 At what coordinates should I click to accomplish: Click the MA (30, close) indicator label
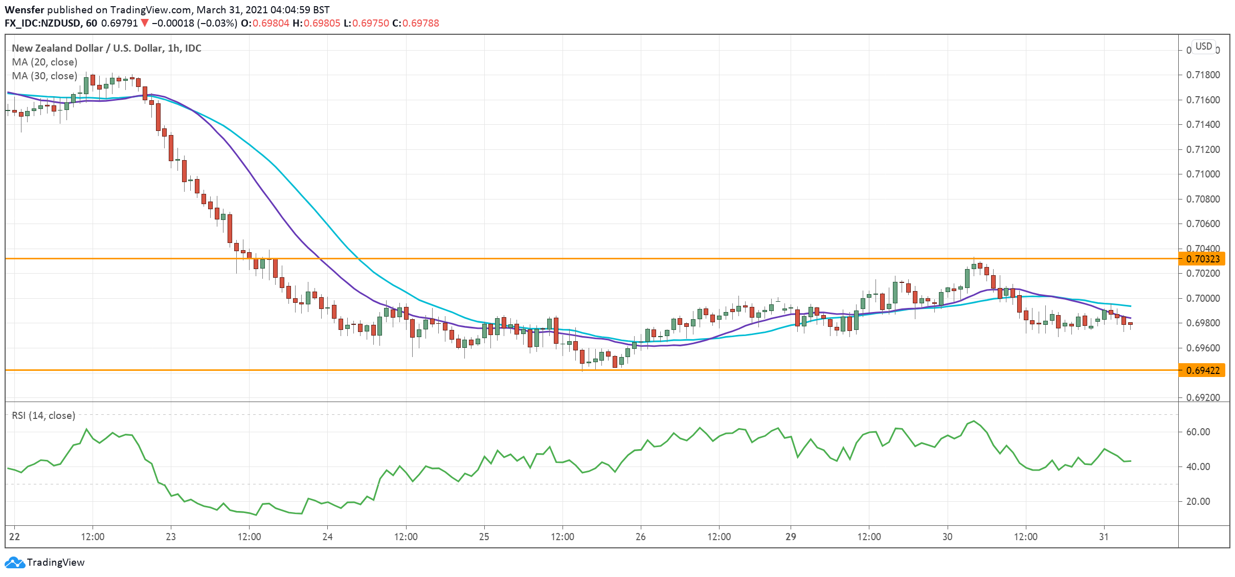(x=44, y=76)
